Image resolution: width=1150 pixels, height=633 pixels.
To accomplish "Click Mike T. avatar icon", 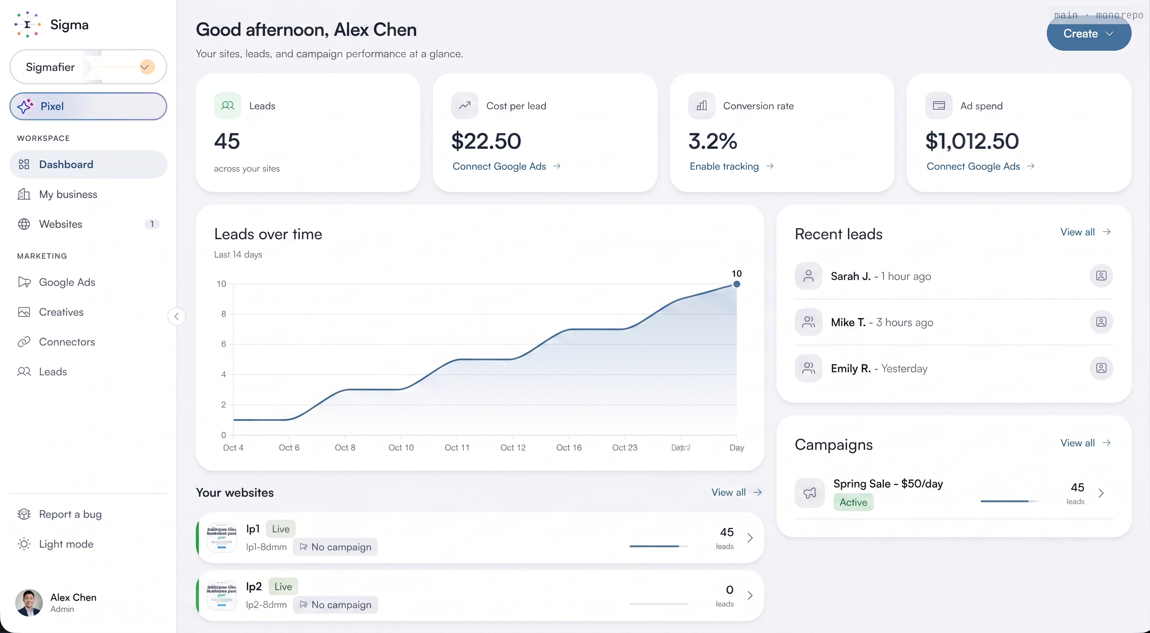I will (808, 322).
